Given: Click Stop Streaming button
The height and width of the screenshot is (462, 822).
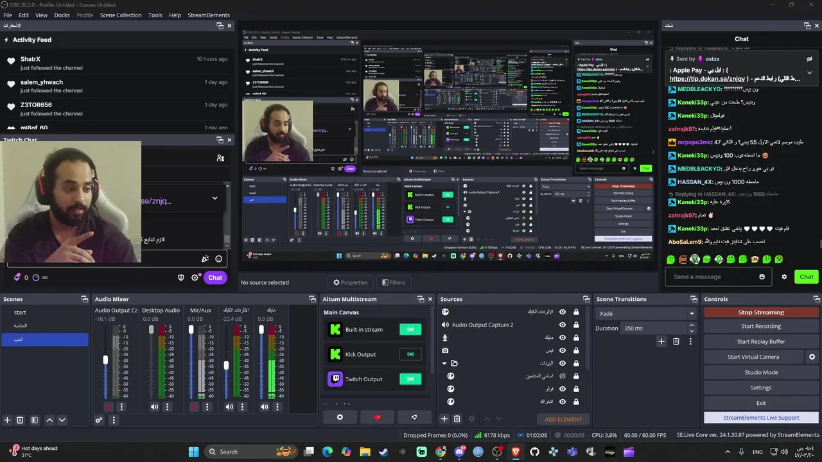Looking at the screenshot, I should [761, 312].
